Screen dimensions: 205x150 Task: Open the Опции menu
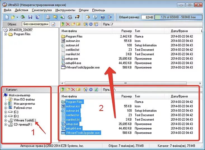point(84,10)
